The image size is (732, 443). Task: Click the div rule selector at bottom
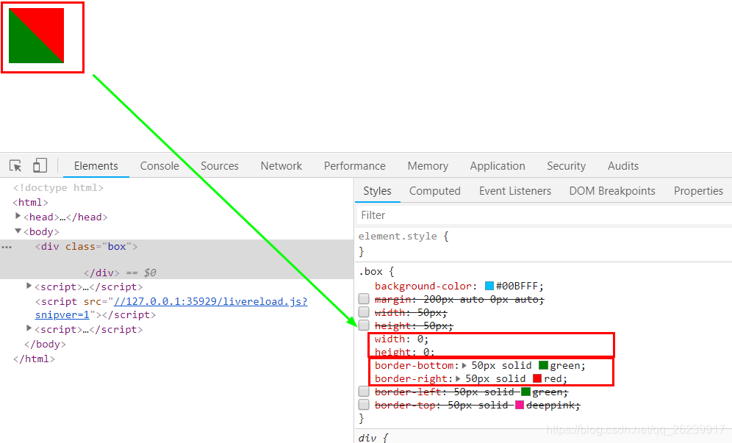[x=367, y=438]
